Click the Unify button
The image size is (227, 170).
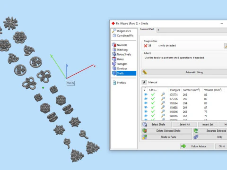210,137
